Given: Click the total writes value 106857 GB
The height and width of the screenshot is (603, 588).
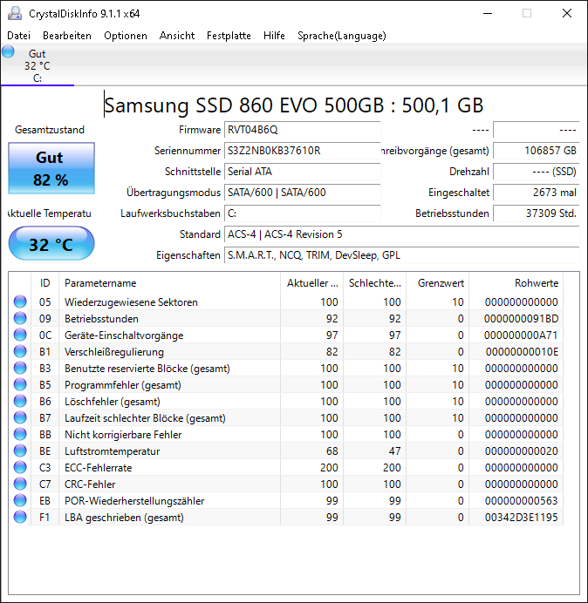Looking at the screenshot, I should (x=536, y=151).
